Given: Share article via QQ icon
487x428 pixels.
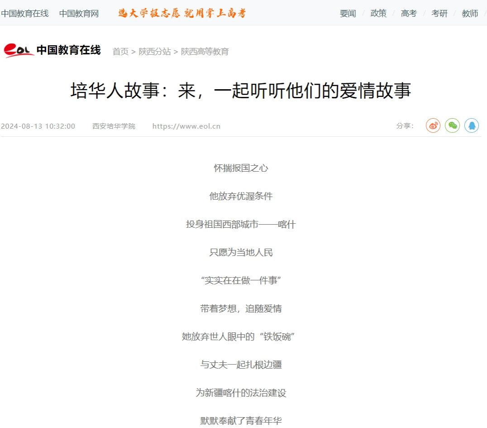Looking at the screenshot, I should coord(472,125).
